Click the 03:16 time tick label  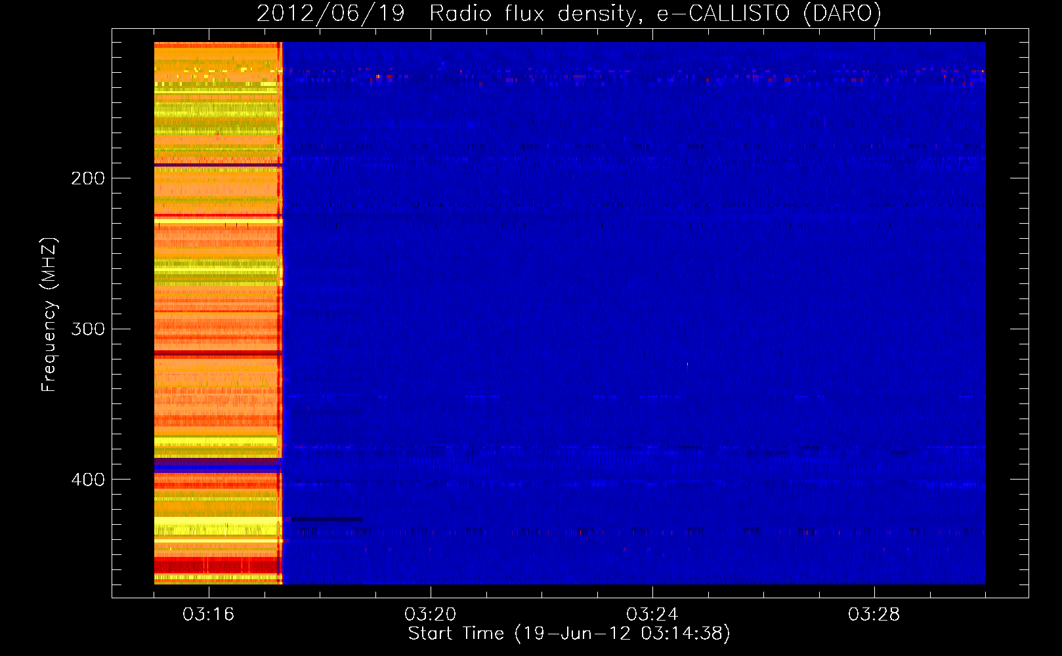click(x=208, y=615)
